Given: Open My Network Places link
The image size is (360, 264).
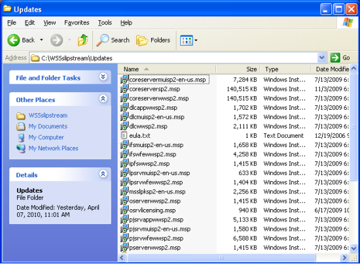Looking at the screenshot, I should click(x=53, y=148).
